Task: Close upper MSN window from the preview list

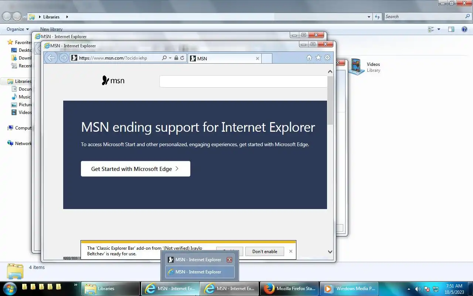Action: pos(229,260)
